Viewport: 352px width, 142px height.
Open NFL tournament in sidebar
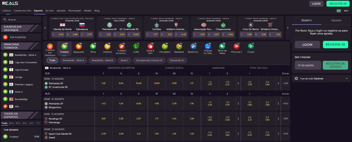[21, 107]
